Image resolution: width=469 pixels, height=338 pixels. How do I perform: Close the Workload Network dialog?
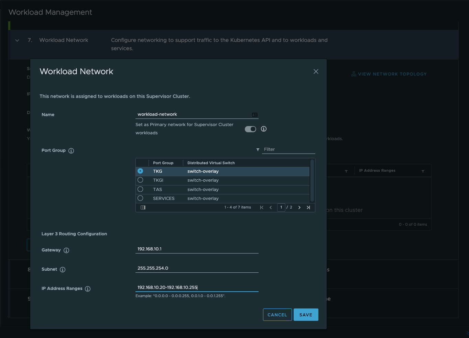[316, 71]
